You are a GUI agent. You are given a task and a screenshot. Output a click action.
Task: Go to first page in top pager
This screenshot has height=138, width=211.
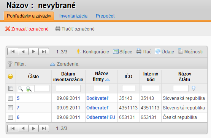13,52
